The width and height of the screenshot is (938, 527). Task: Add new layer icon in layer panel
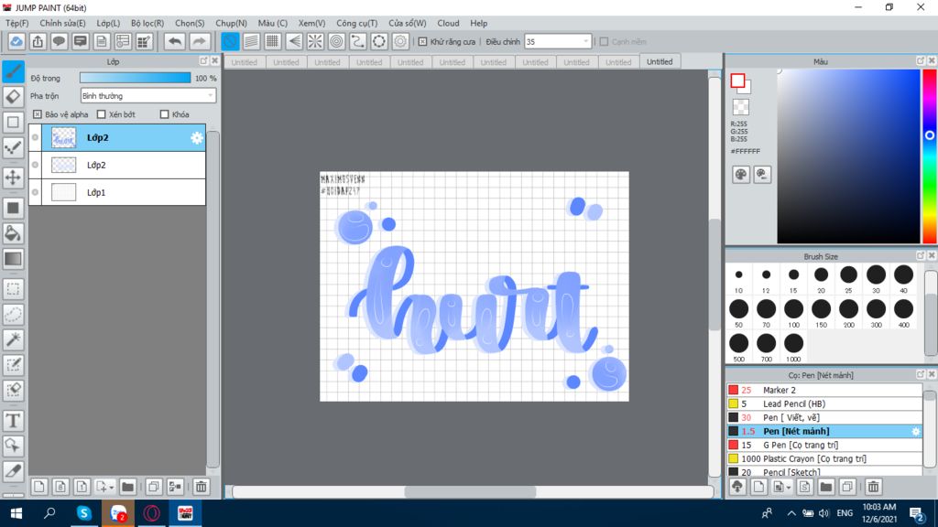coord(38,487)
